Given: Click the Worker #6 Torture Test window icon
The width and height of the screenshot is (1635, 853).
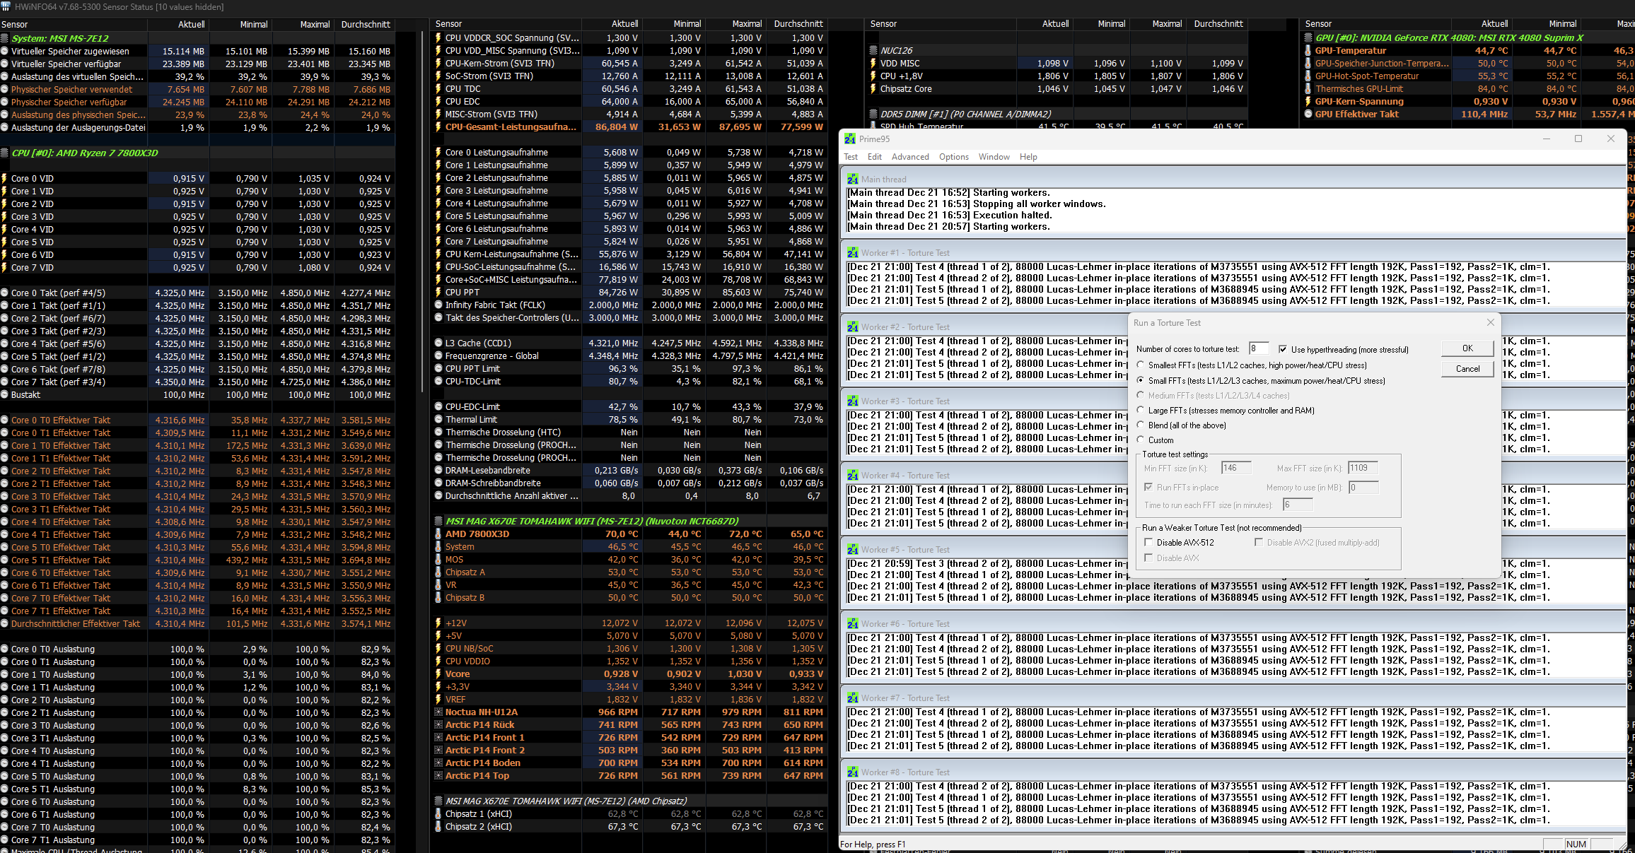Looking at the screenshot, I should [x=853, y=624].
